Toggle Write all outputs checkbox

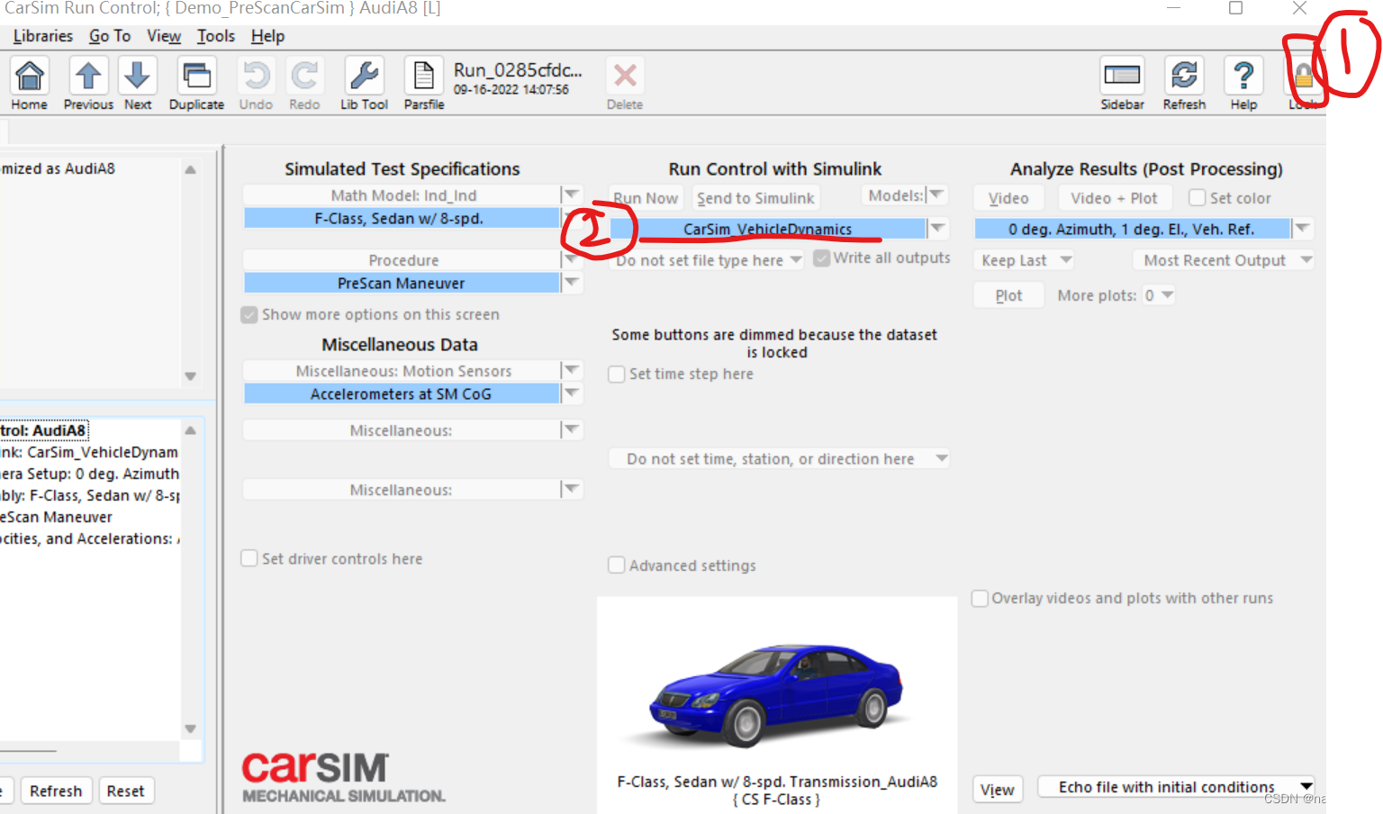[x=821, y=258]
